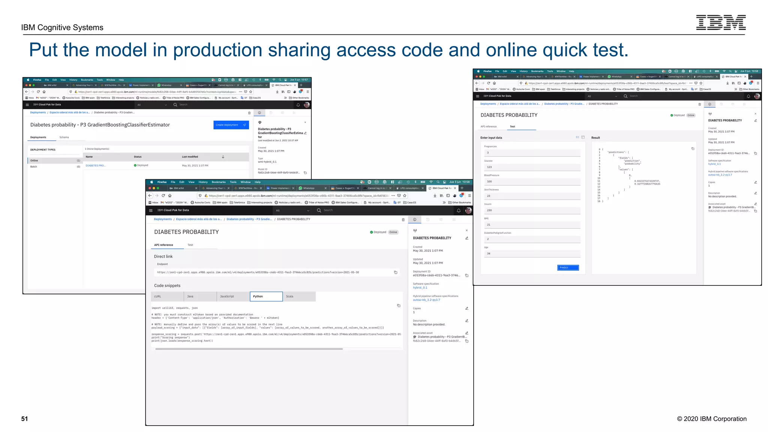Switch to Test tab in API reference window

pos(190,245)
